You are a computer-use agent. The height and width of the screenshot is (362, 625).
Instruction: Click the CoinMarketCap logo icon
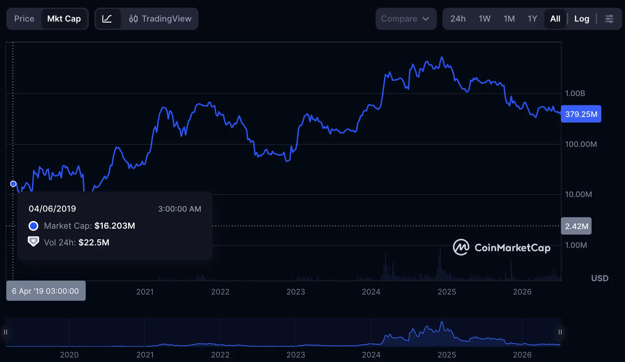461,247
